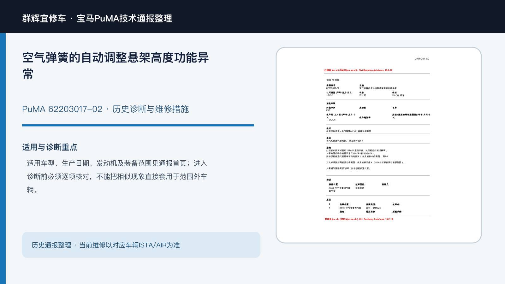The width and height of the screenshot is (505, 284).
Task: Click the blue divider bar under the subtitle
Action: pyautogui.click(x=138, y=125)
